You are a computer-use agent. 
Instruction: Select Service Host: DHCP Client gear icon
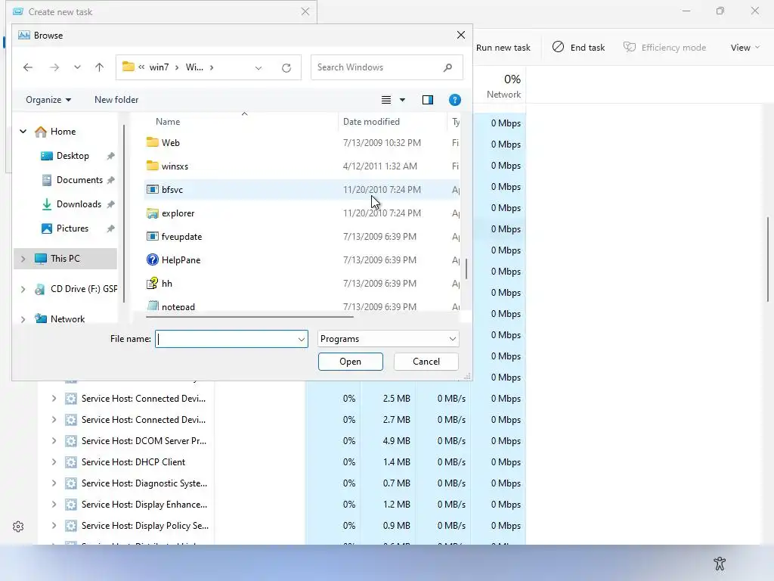point(71,462)
